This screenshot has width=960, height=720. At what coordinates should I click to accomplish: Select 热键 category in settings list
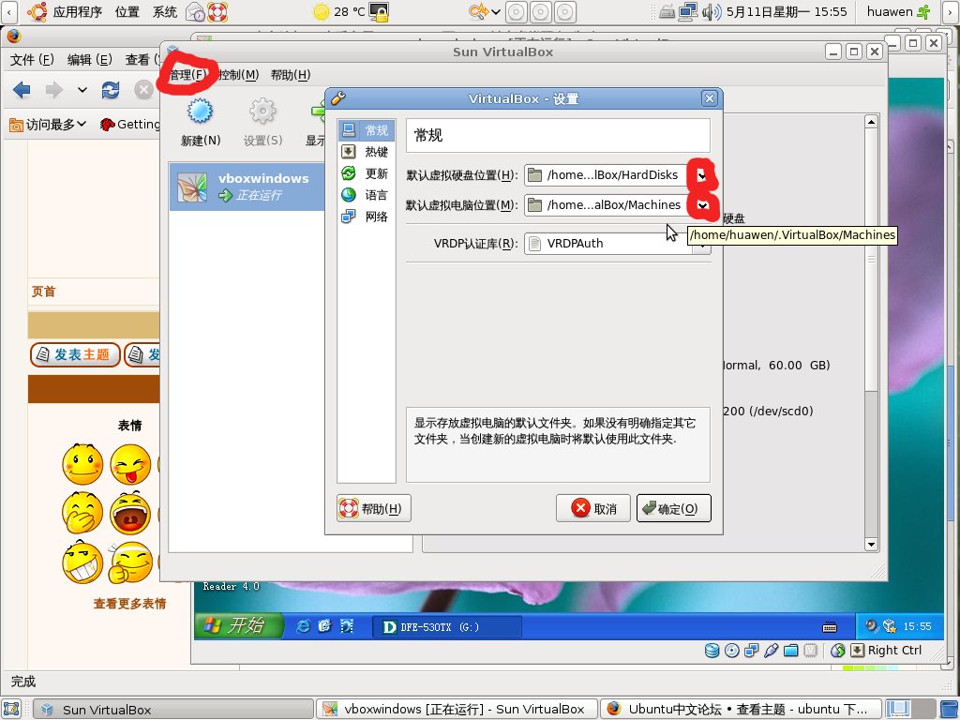[x=367, y=152]
